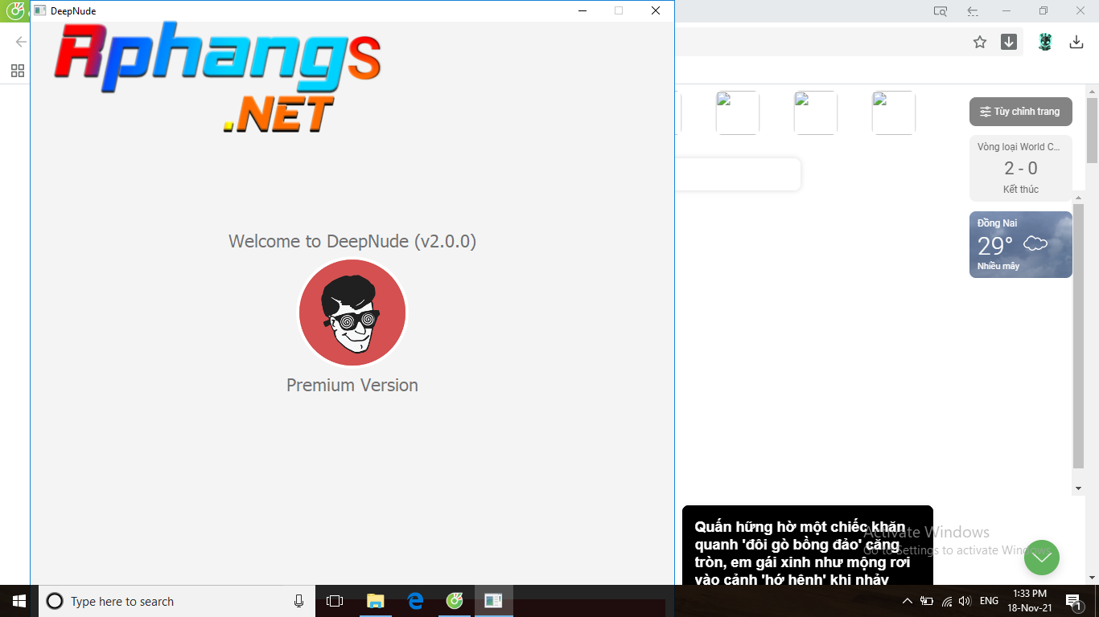Viewport: 1099px width, 617px height.
Task: Close the DeepNude window
Action: 656,10
